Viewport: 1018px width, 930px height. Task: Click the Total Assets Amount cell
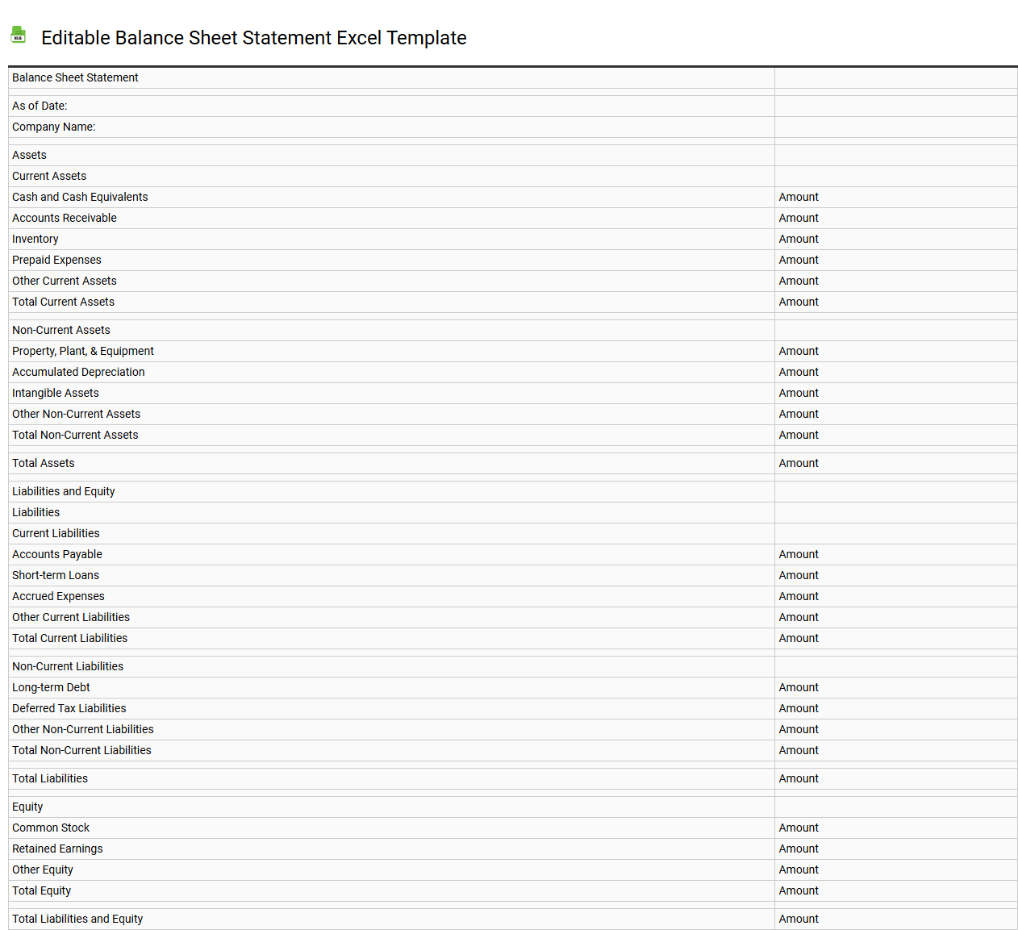click(798, 463)
